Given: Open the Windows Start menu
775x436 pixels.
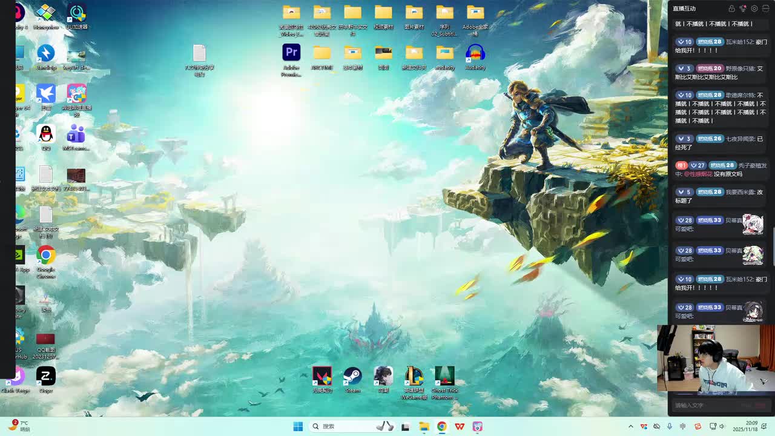Looking at the screenshot, I should tap(298, 426).
